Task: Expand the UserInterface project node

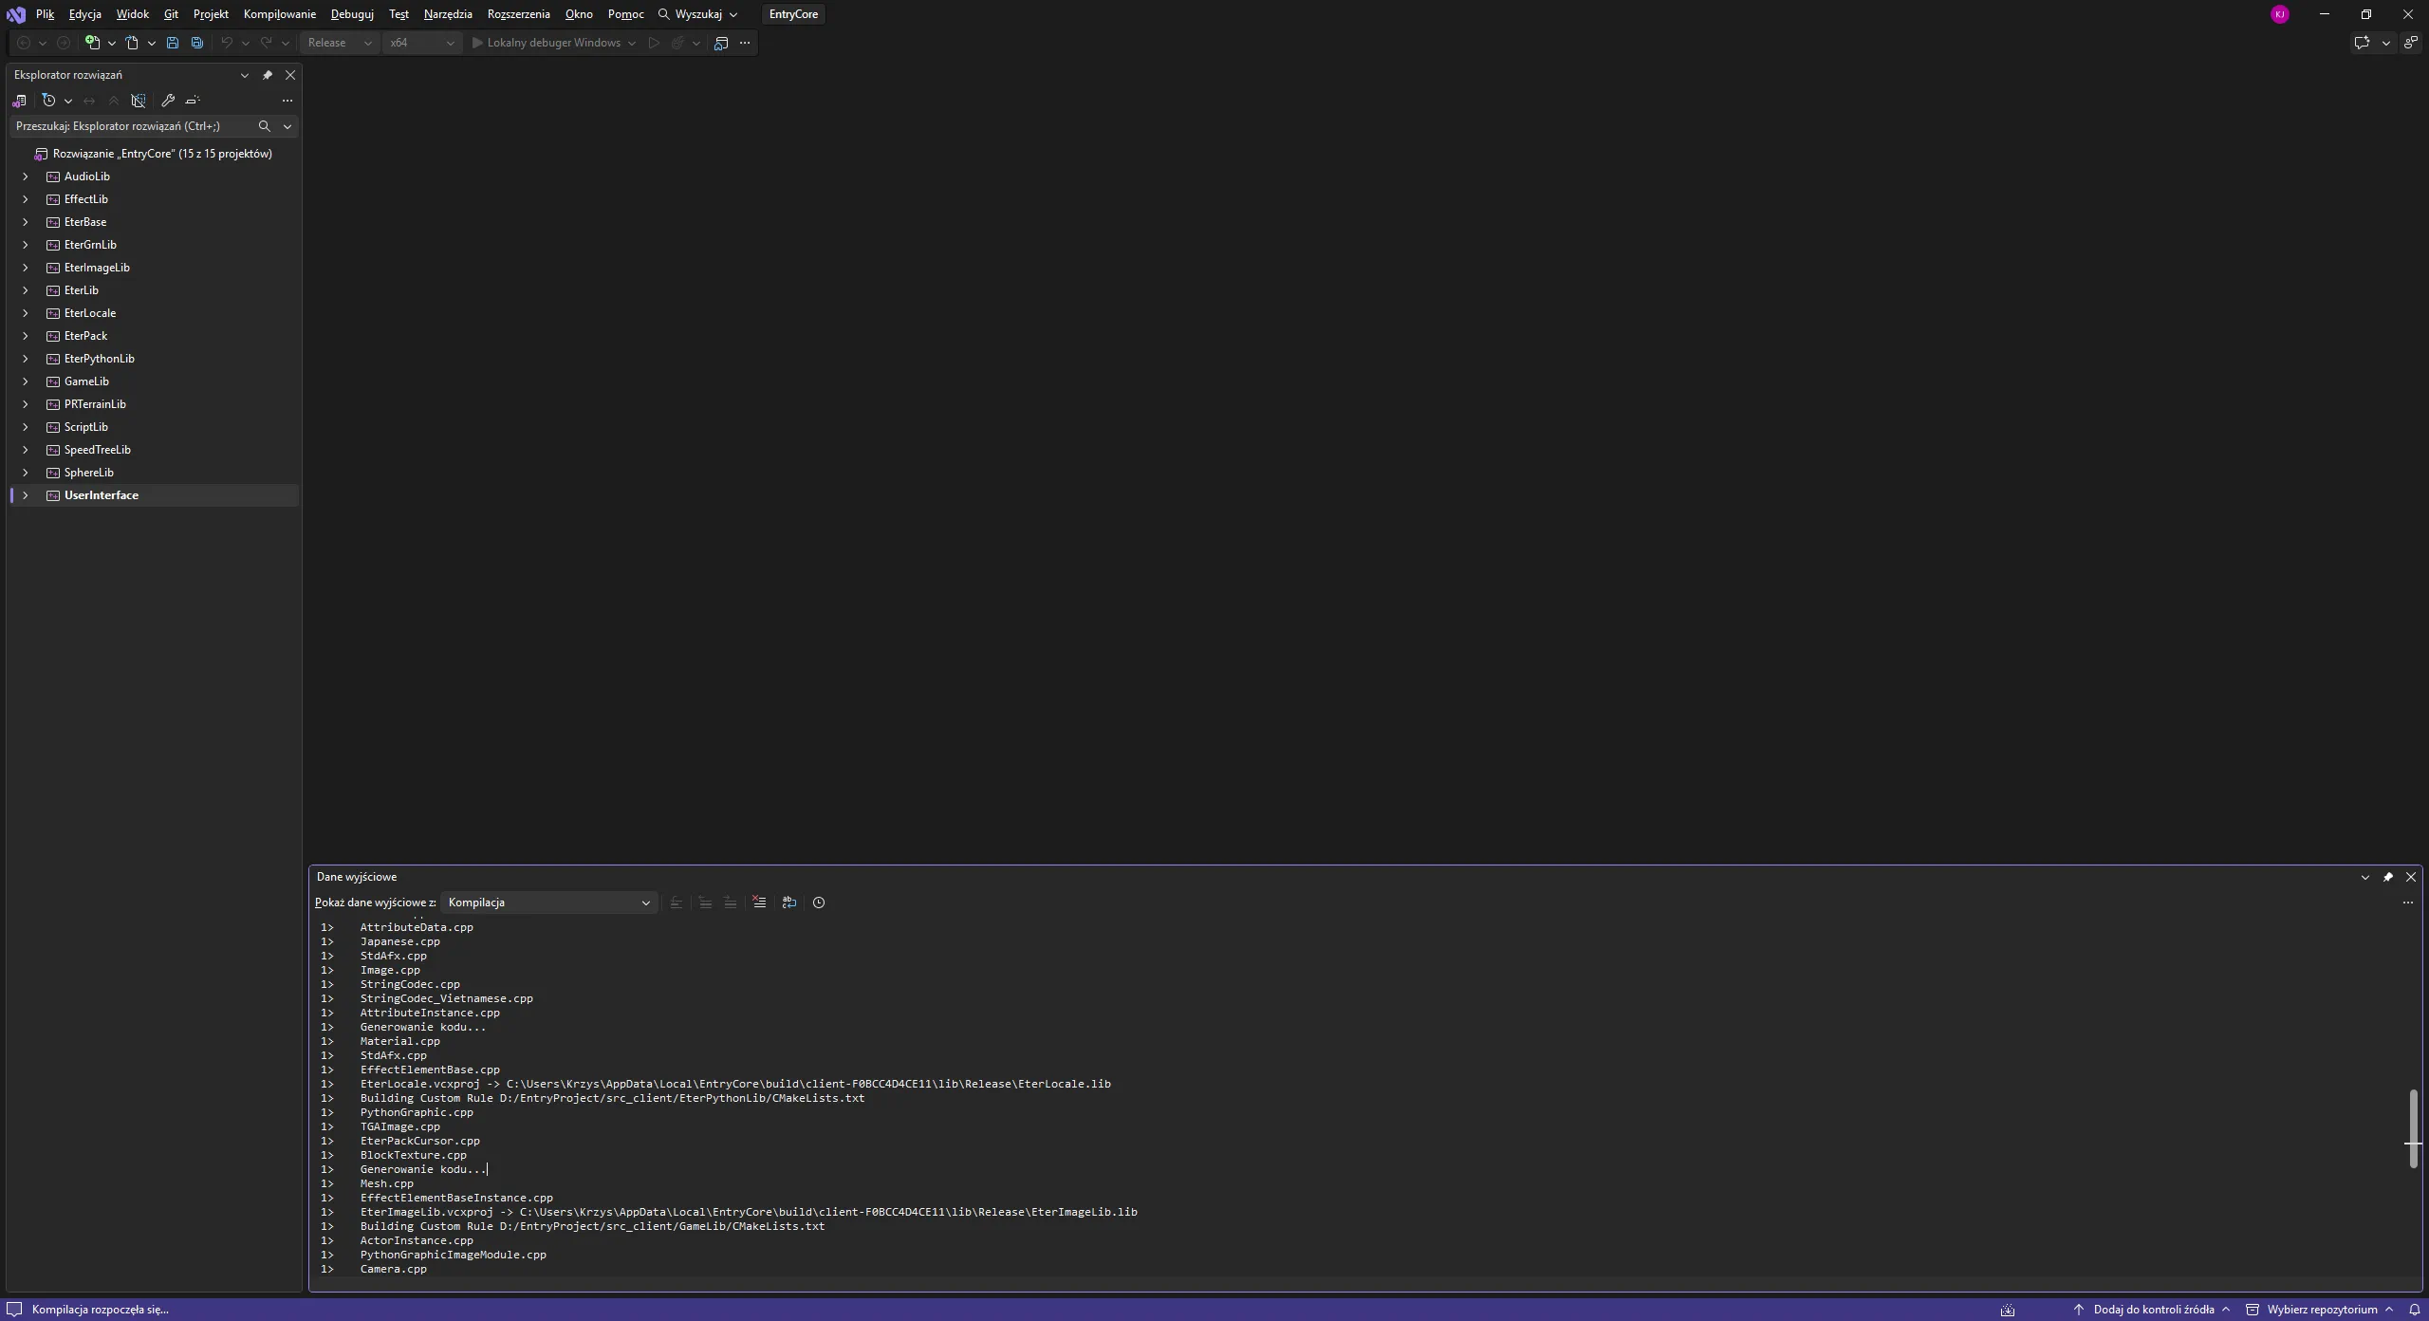Action: (x=26, y=495)
